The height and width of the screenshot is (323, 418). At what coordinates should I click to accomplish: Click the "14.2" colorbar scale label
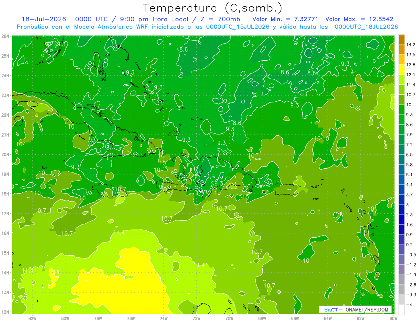point(411,45)
